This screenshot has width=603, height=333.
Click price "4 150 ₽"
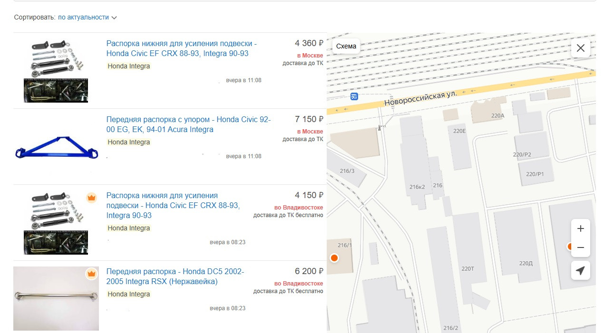tap(309, 195)
